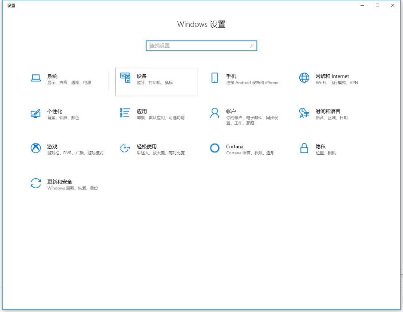
Task: Click text 游戏栏、DVR、广播、游戏模式
Action: (75, 153)
